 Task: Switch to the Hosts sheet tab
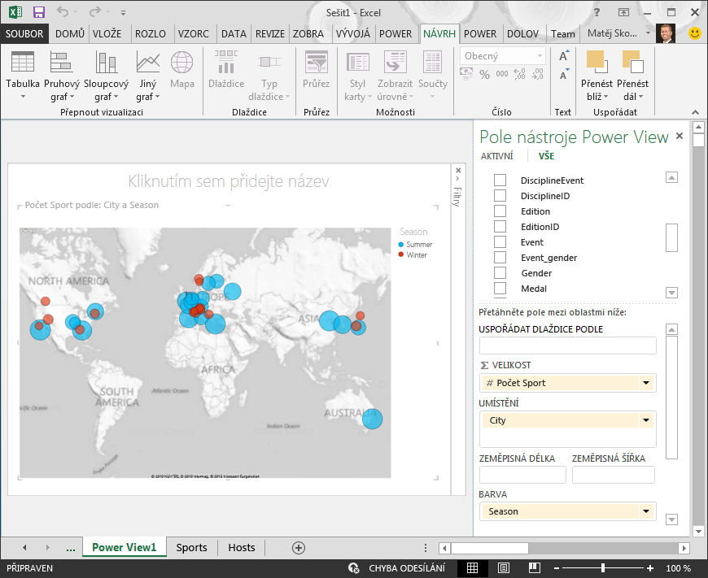(242, 548)
